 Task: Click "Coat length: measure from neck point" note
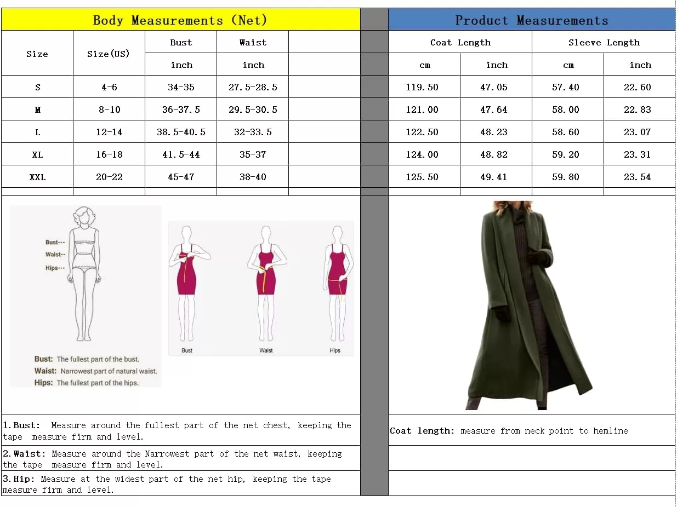tap(509, 431)
